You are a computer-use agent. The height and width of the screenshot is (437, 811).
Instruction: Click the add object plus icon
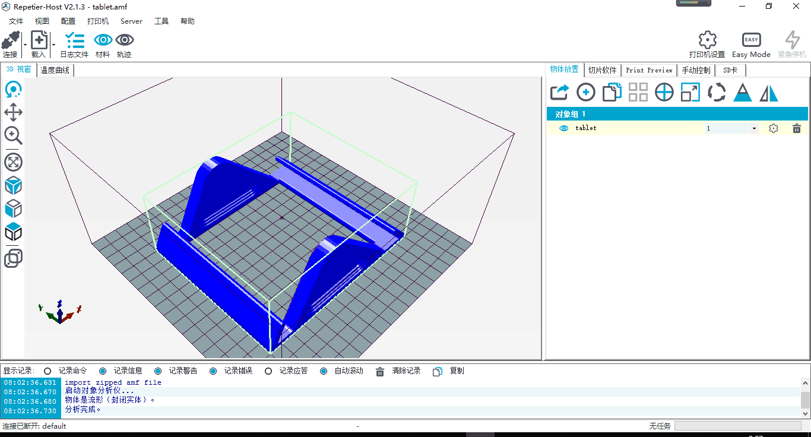tap(586, 93)
